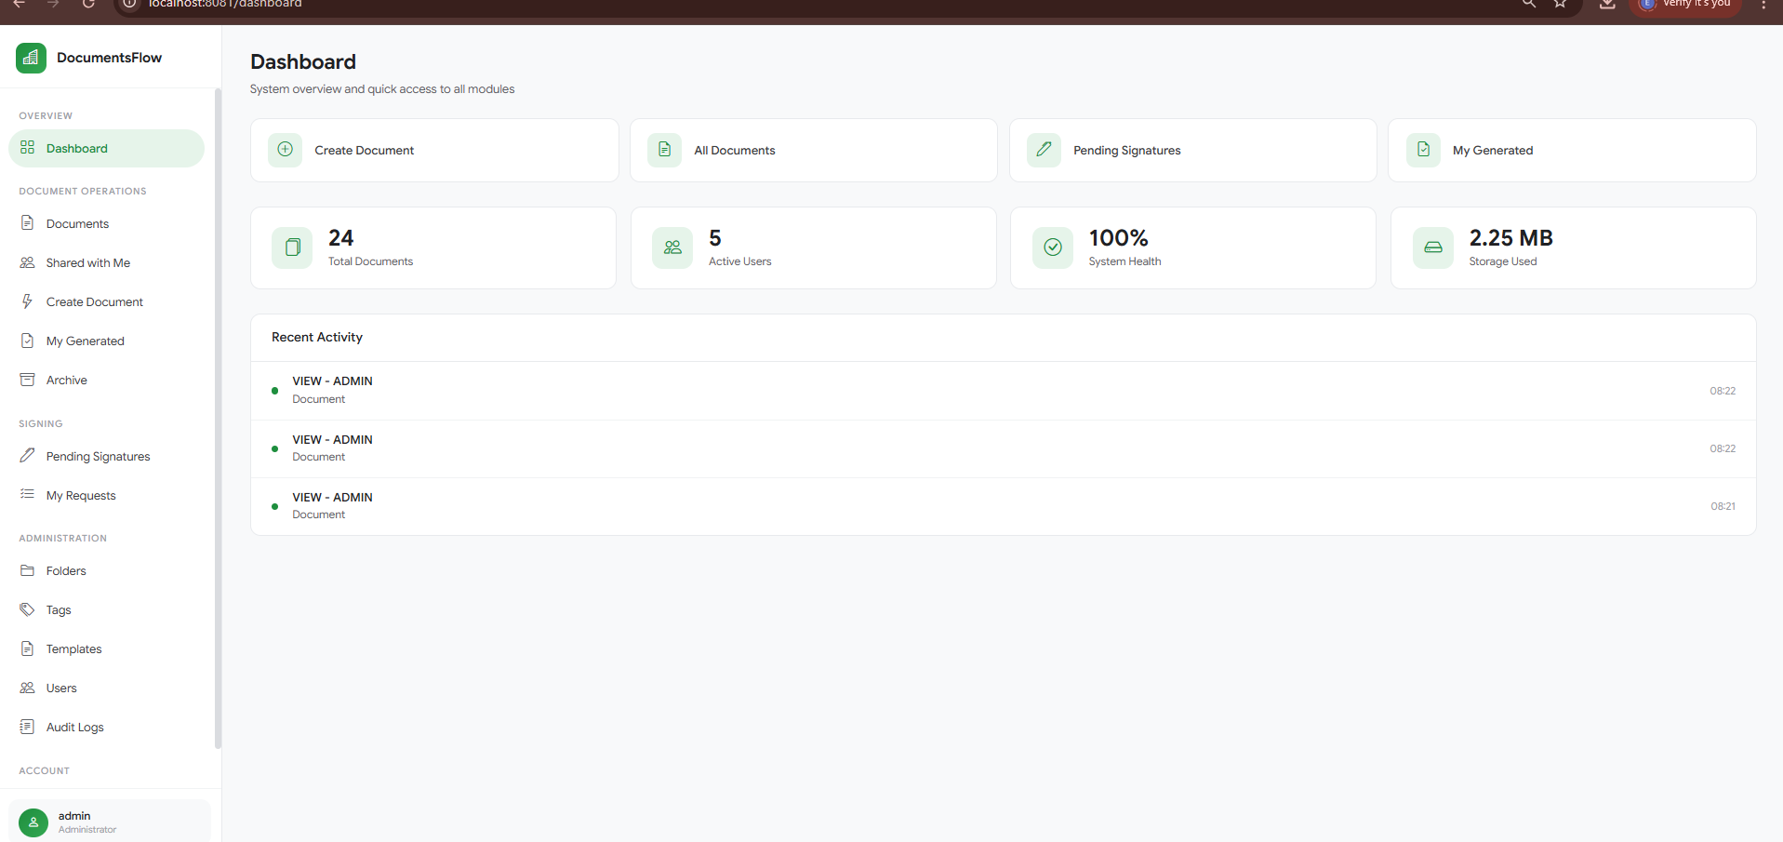
Task: Click the Shared with Me people icon
Action: (x=28, y=262)
